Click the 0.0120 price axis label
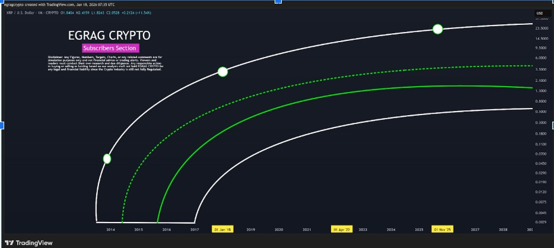Image resolution: width=554 pixels, height=248 pixels. [540, 192]
